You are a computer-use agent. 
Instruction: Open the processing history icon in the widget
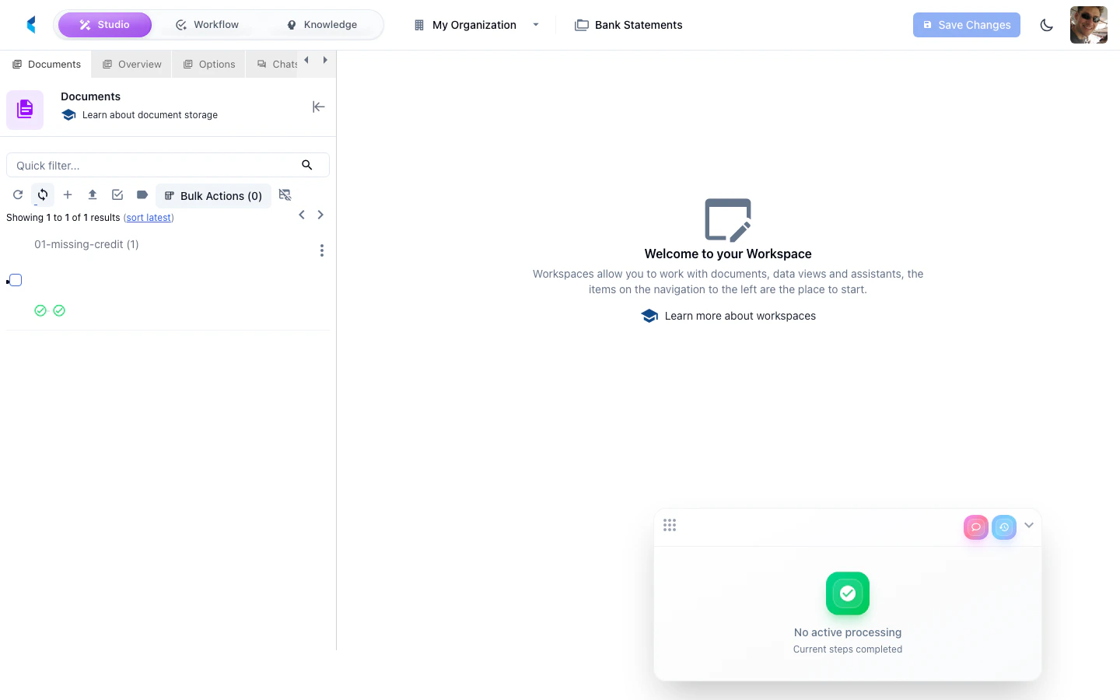pyautogui.click(x=1004, y=527)
